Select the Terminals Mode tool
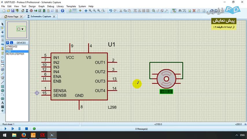247x139 pixels. 2,53
